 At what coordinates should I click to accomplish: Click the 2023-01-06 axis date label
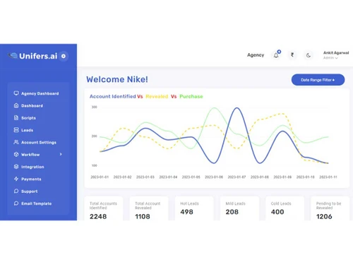click(214, 177)
